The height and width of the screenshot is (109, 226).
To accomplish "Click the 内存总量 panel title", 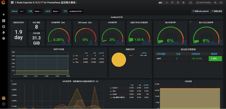I will click(36, 33).
